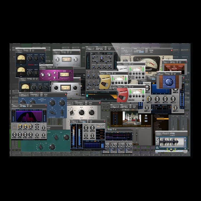
Task: Click Release knob on Purple Audio MC77
Action: click(x=55, y=77)
